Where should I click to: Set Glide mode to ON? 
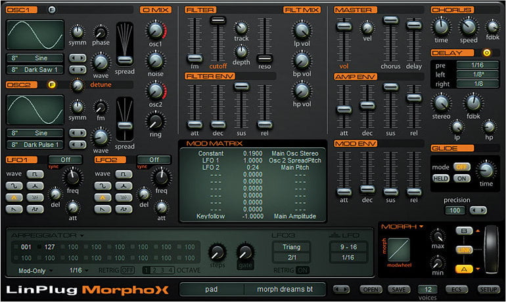coord(462,178)
